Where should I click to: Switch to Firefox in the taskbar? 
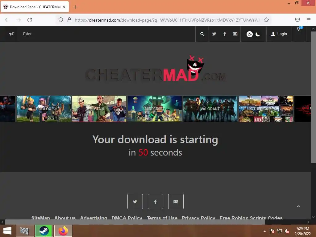(x=63, y=231)
